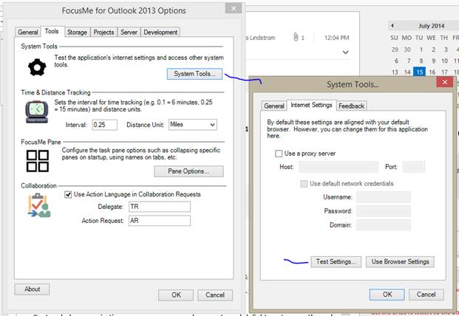The image size is (459, 316).
Task: Go to previous month in calendar
Action: coord(392,26)
